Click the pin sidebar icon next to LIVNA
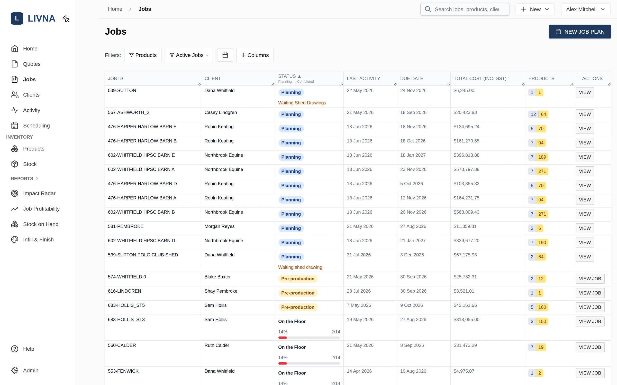617x385 pixels. click(x=66, y=19)
